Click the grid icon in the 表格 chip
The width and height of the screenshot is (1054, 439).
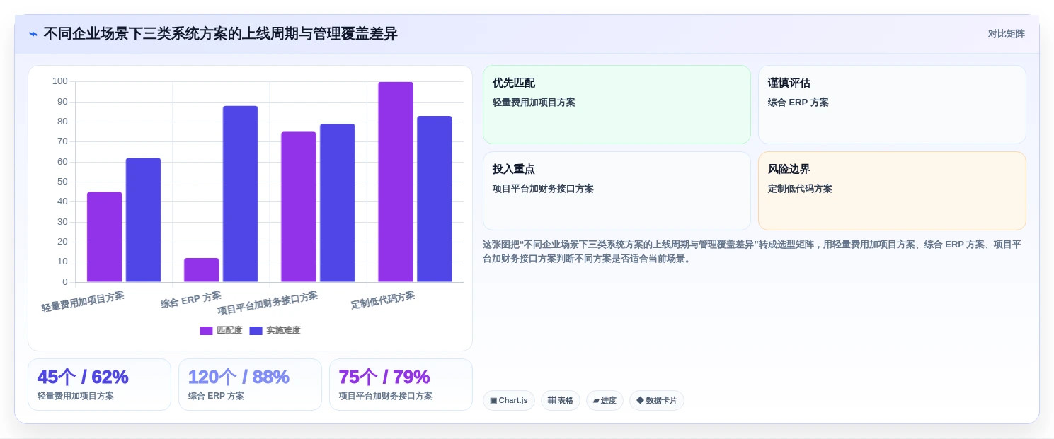pyautogui.click(x=551, y=401)
